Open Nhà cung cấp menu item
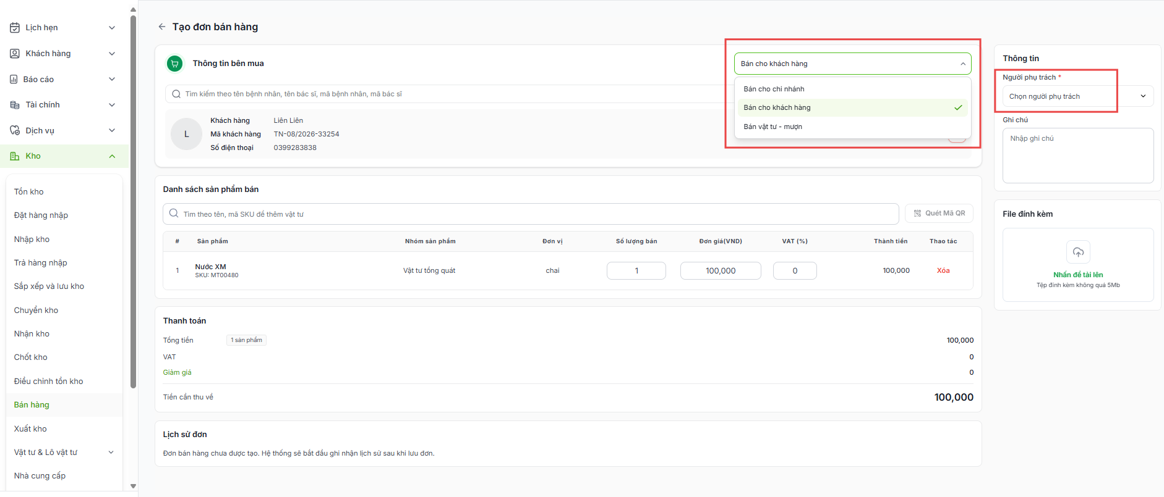This screenshot has height=497, width=1164. (40, 475)
